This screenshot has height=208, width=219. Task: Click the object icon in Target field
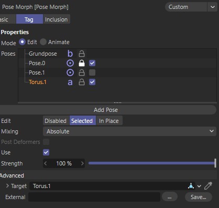pyautogui.click(x=191, y=186)
